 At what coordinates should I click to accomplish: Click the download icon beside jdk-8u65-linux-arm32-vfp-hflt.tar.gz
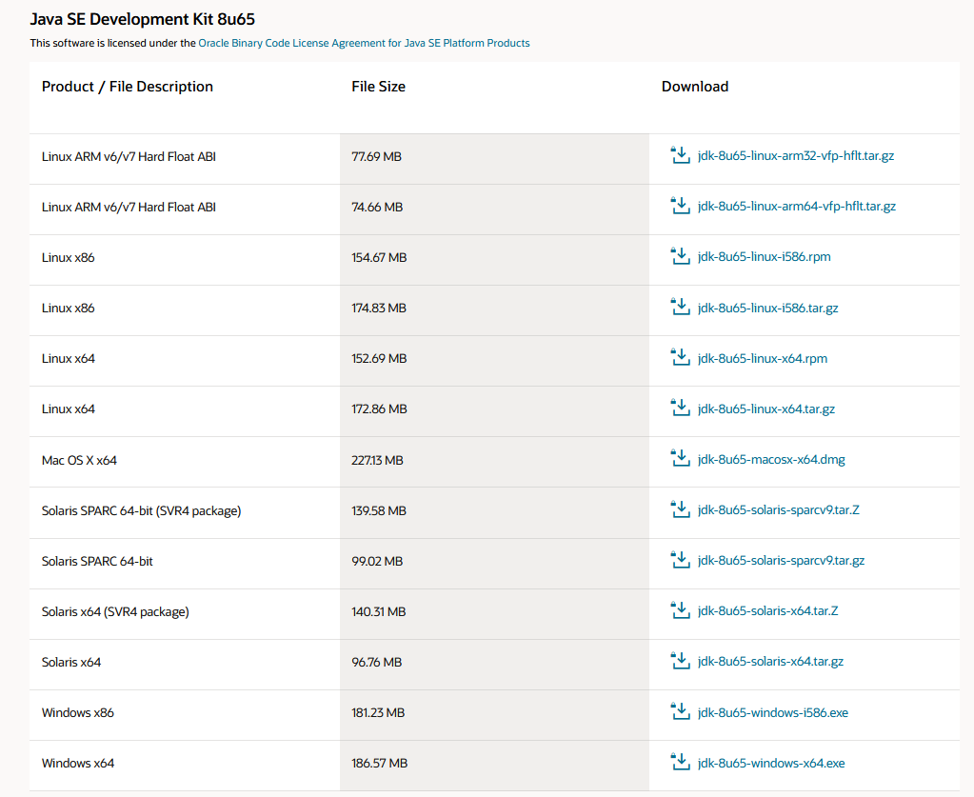pos(680,155)
